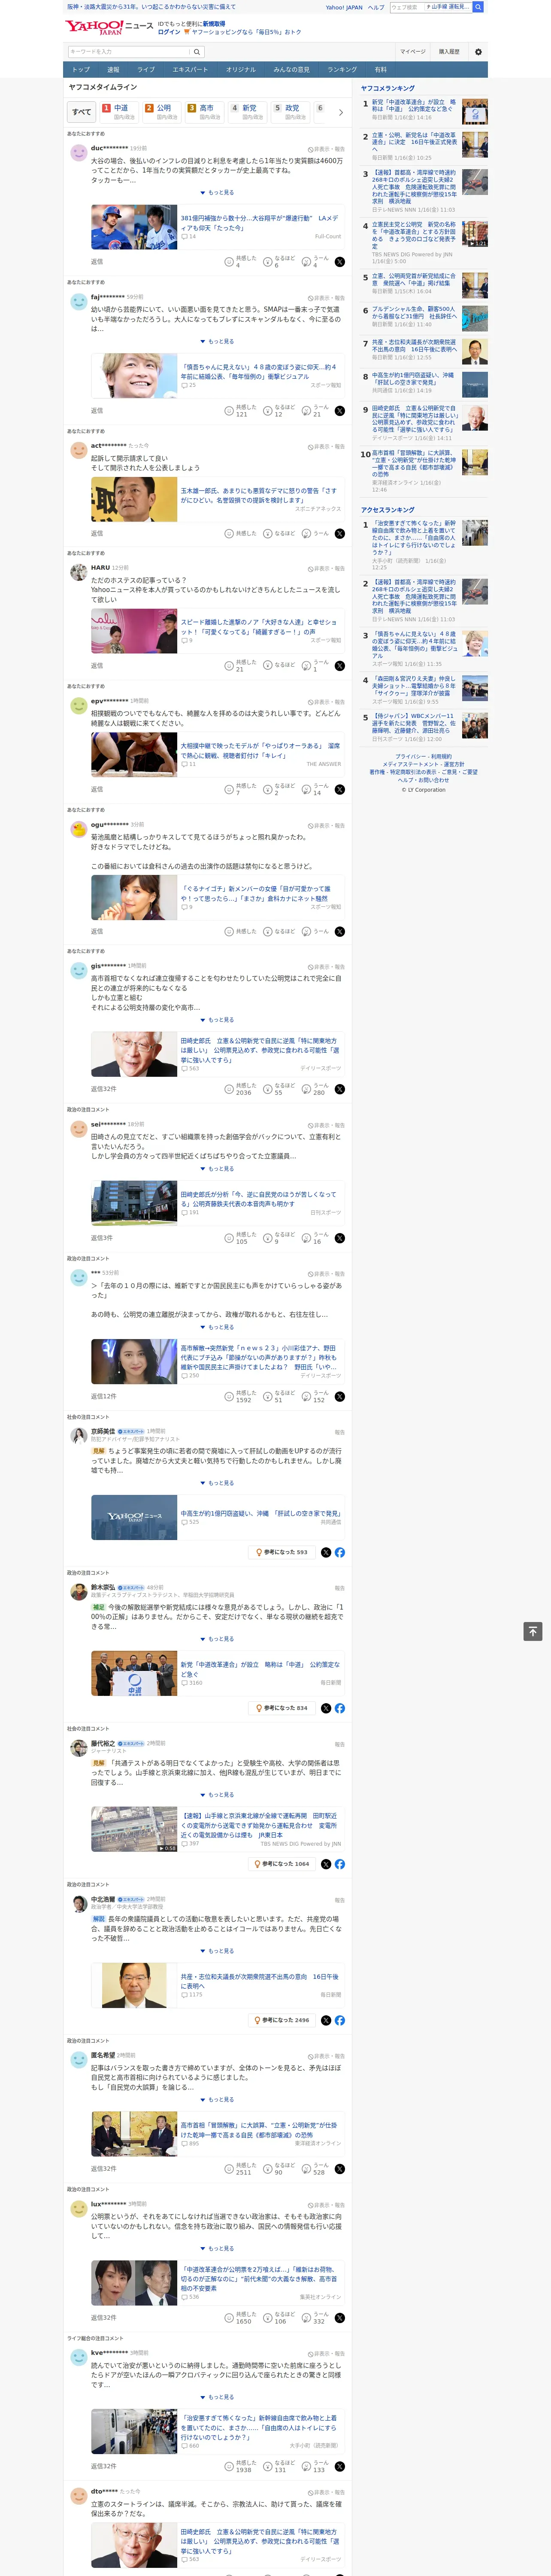The width and height of the screenshot is (551, 2576).
Task: Click the Yahoo! JAPAN News logo
Action: (x=109, y=28)
